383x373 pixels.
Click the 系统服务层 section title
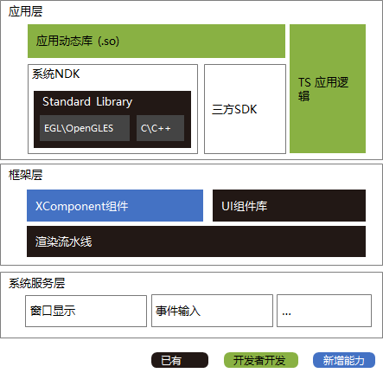click(x=36, y=283)
